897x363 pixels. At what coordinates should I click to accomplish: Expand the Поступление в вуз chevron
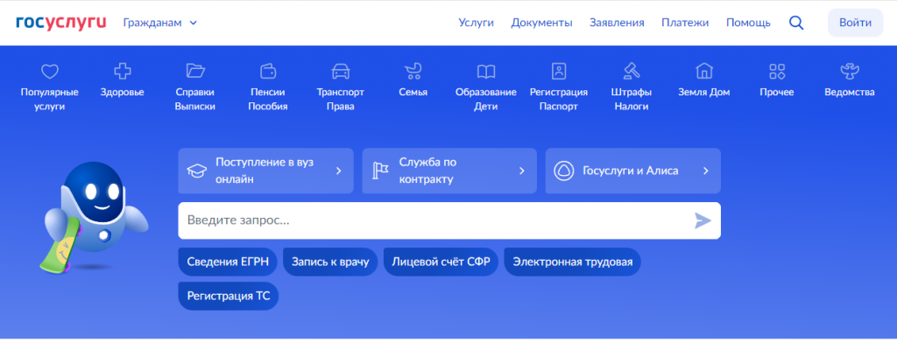[x=339, y=171]
